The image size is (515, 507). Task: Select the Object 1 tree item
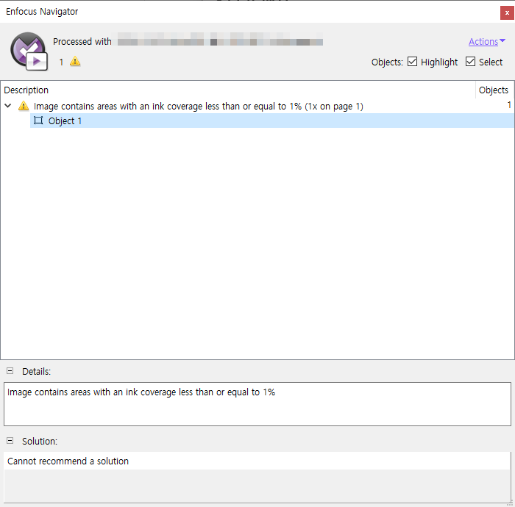(65, 121)
